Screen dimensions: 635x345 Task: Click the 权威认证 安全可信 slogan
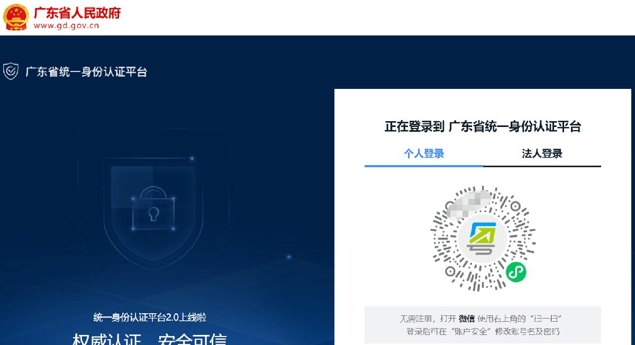[x=150, y=339]
